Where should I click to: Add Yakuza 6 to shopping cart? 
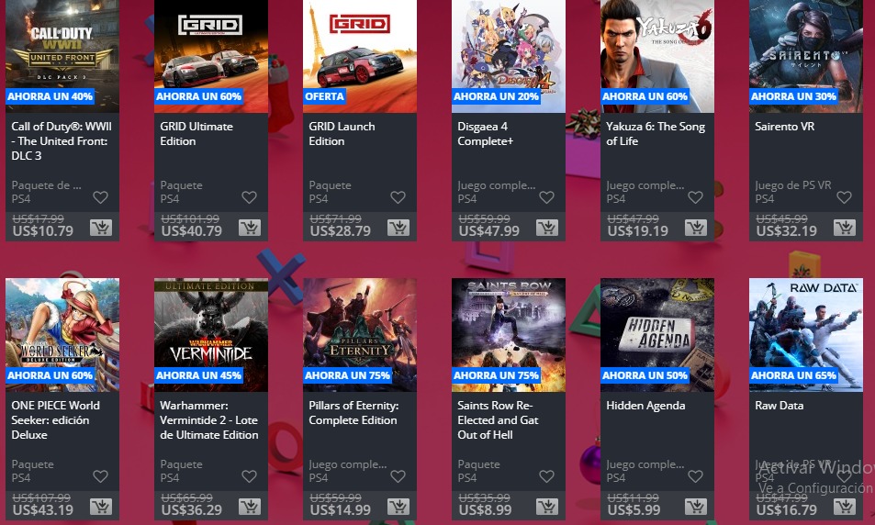coord(696,227)
